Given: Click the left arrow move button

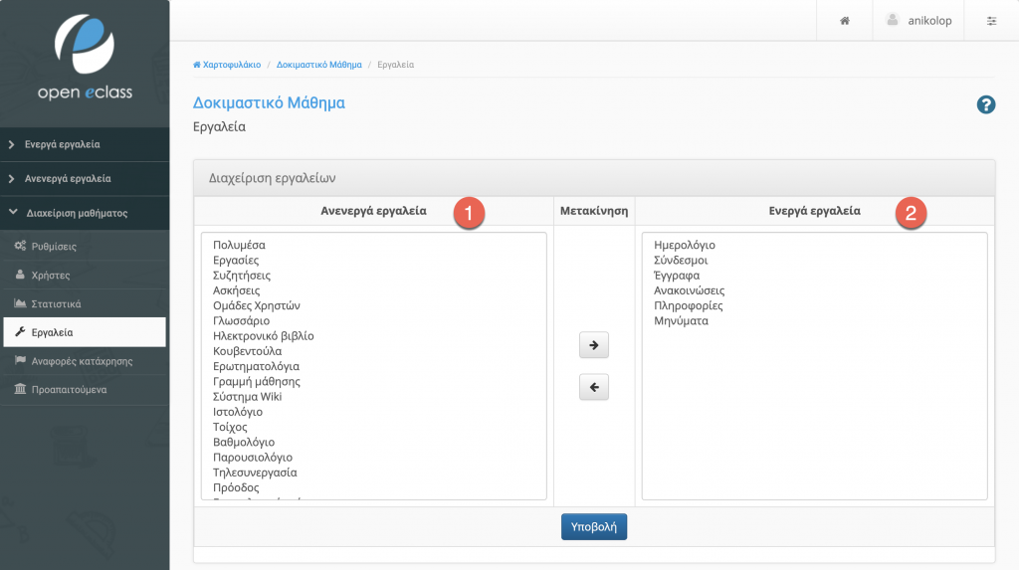Looking at the screenshot, I should [x=593, y=388].
